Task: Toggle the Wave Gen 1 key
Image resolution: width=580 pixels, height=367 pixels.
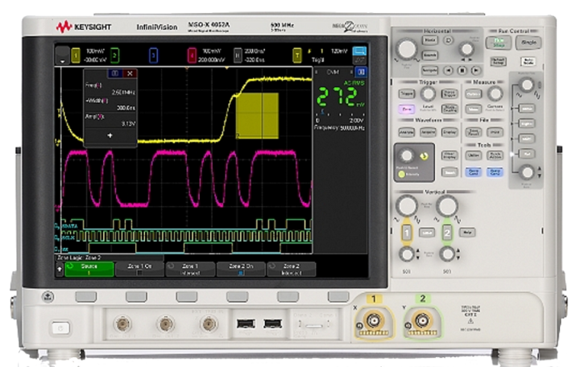Action: (474, 172)
